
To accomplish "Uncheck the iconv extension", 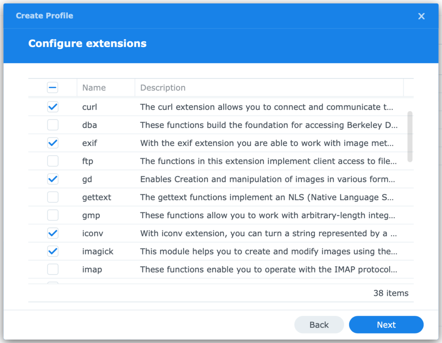I will [x=52, y=233].
